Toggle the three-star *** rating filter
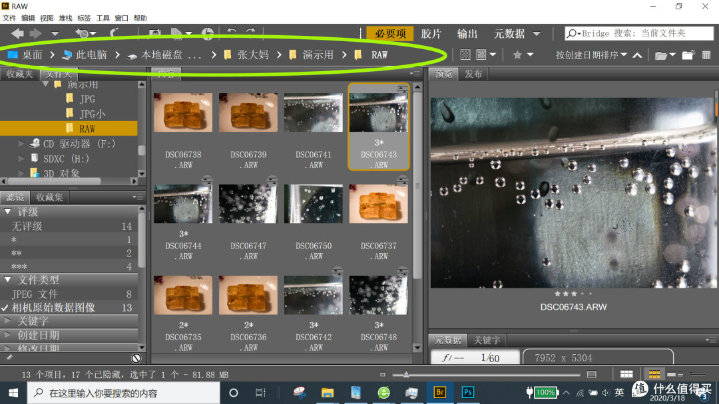This screenshot has height=404, width=719. click(69, 266)
